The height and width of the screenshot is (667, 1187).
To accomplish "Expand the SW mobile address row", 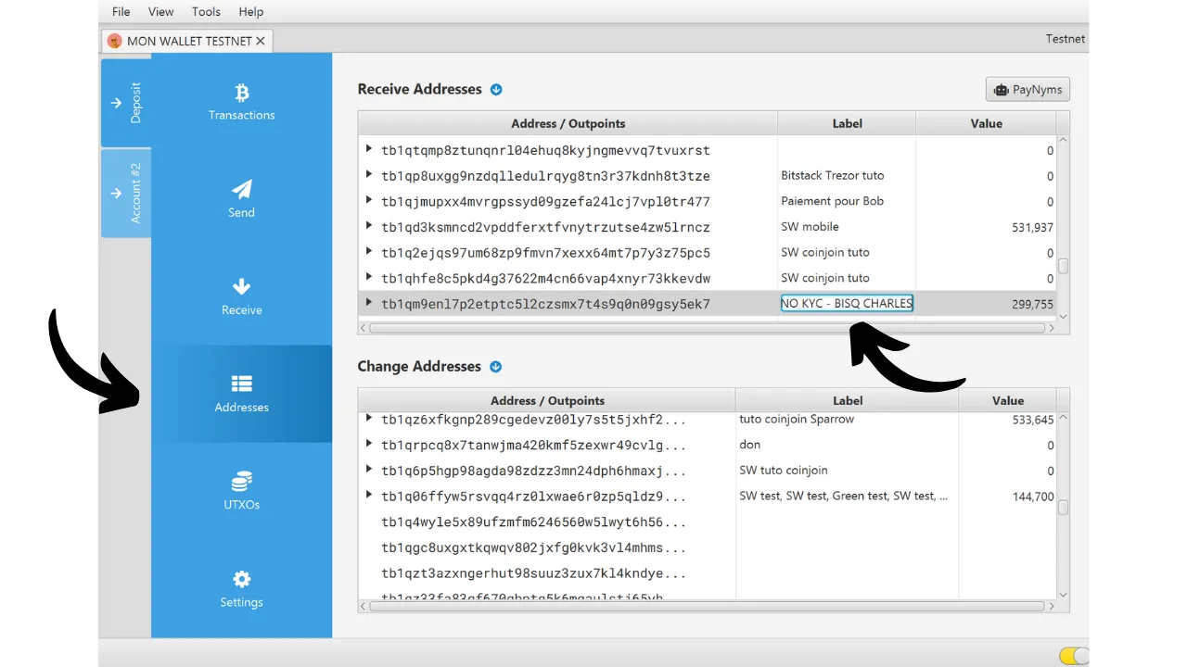I will (x=369, y=227).
